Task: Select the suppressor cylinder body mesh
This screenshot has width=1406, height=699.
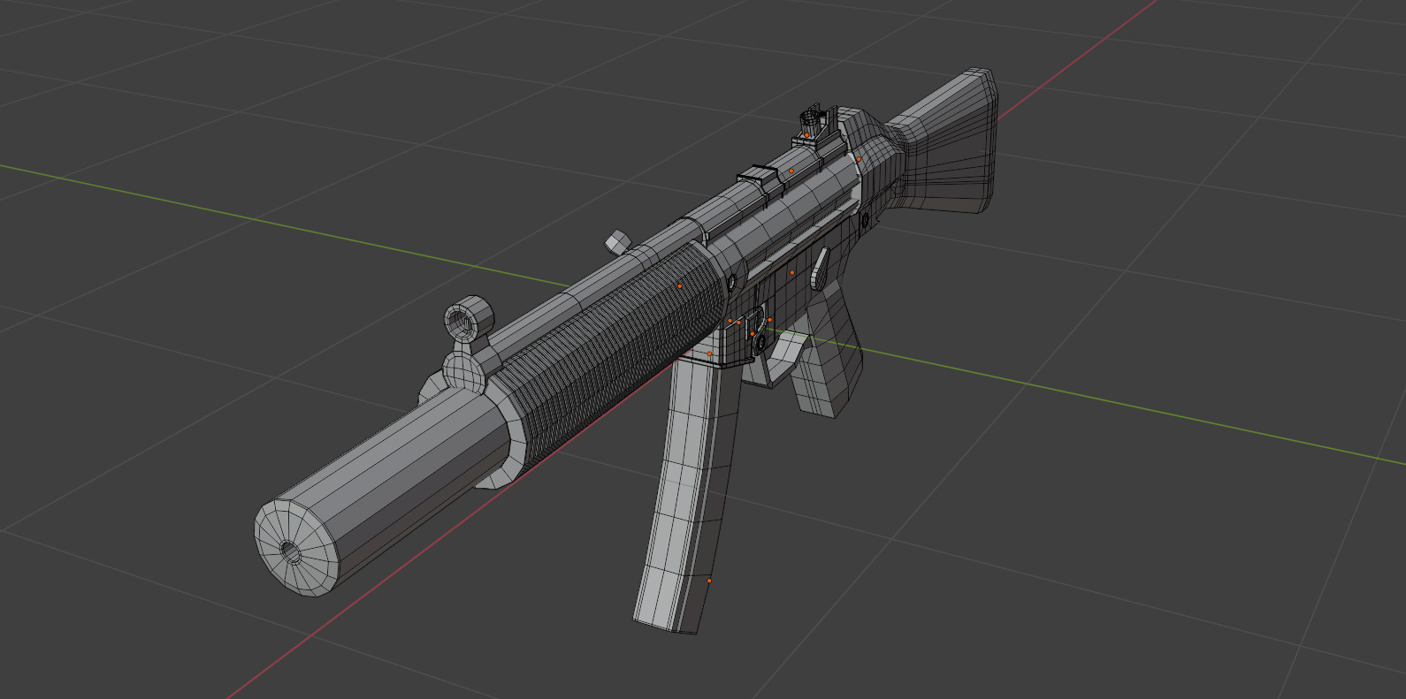Action: [x=398, y=482]
